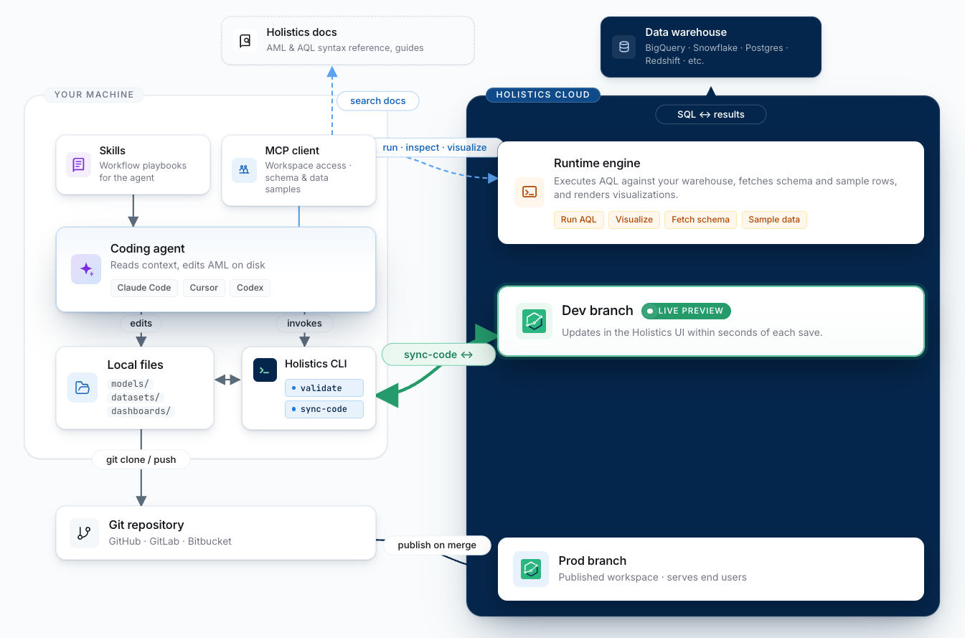Screen dimensions: 965x638
Task: Click the Runtime engine terminal icon
Action: pos(529,192)
